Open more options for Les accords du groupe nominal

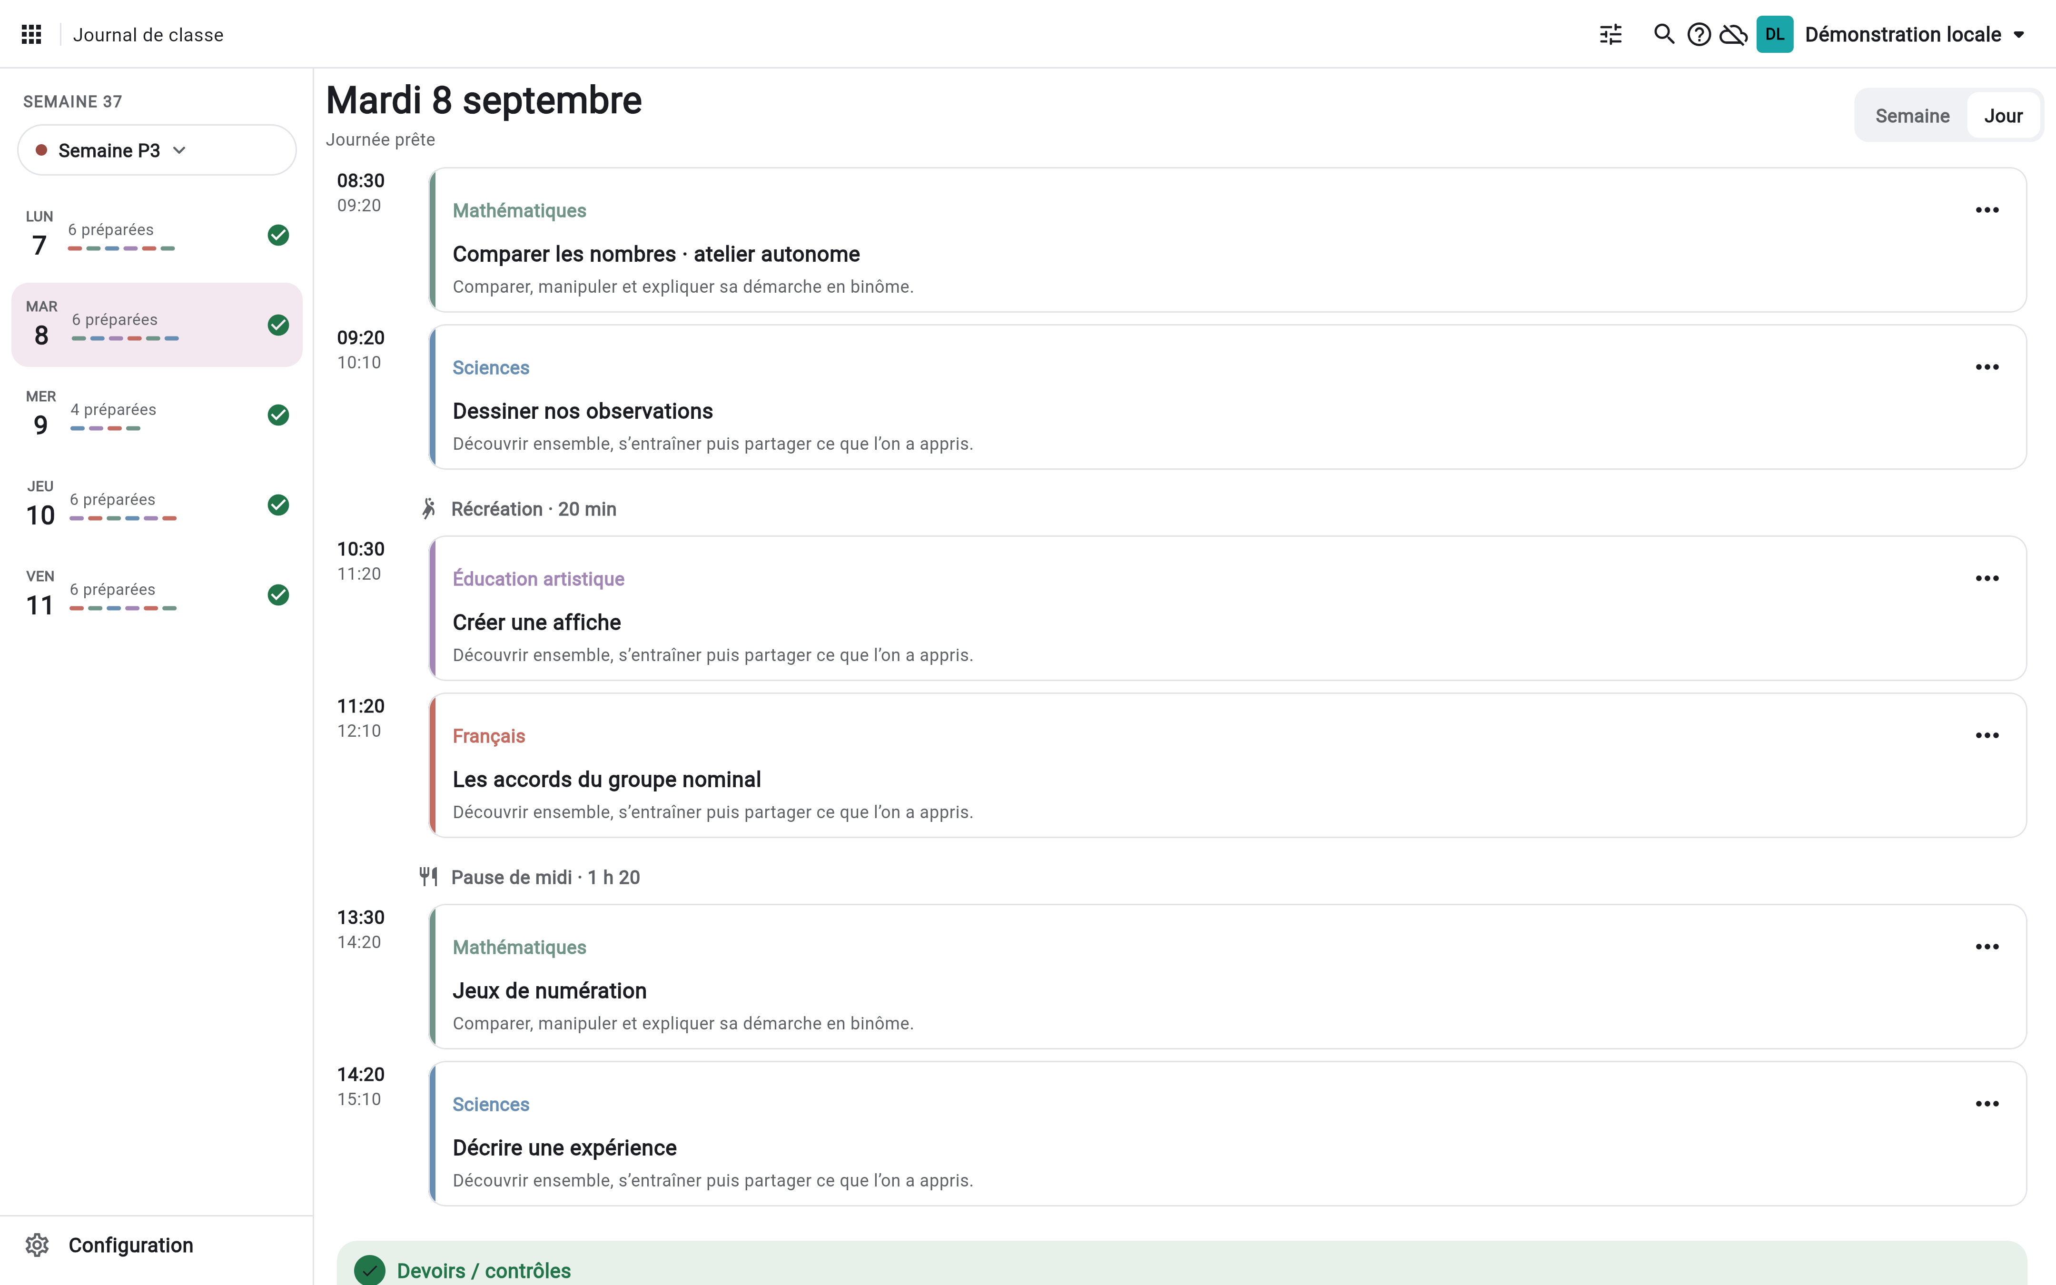pos(1987,735)
